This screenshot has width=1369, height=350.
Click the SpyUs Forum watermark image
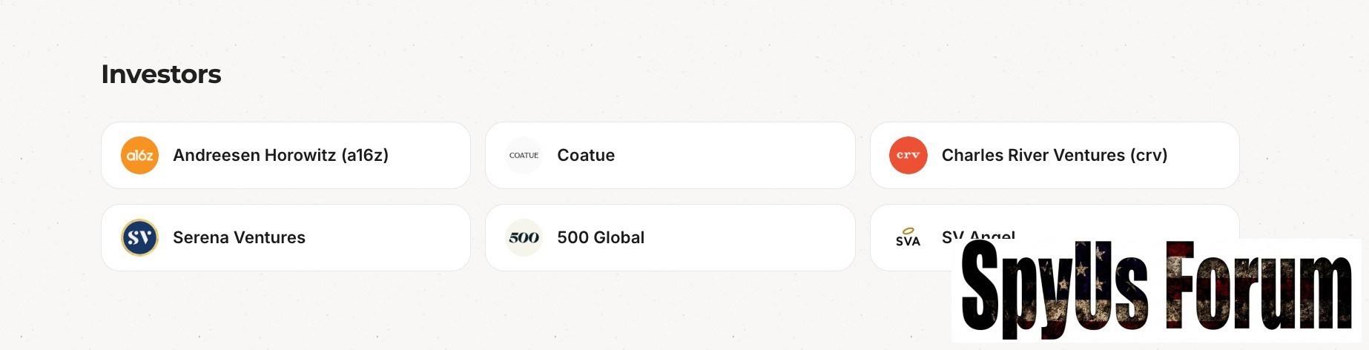[x=1156, y=289]
